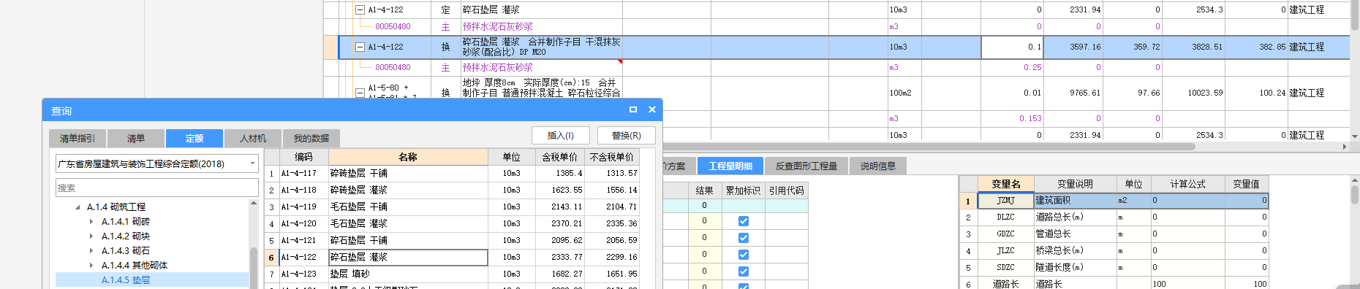The height and width of the screenshot is (289, 1360).
Task: Click the 替换(R) button
Action: click(x=627, y=136)
